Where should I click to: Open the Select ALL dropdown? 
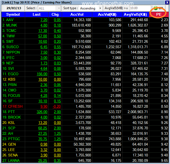pos(49,8)
